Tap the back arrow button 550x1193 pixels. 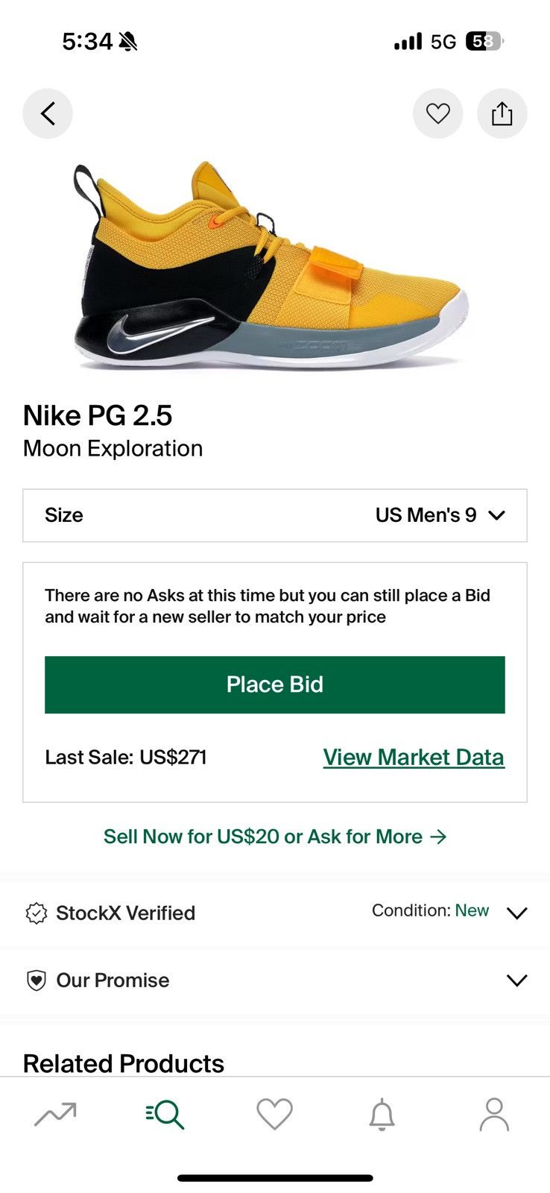pos(48,114)
